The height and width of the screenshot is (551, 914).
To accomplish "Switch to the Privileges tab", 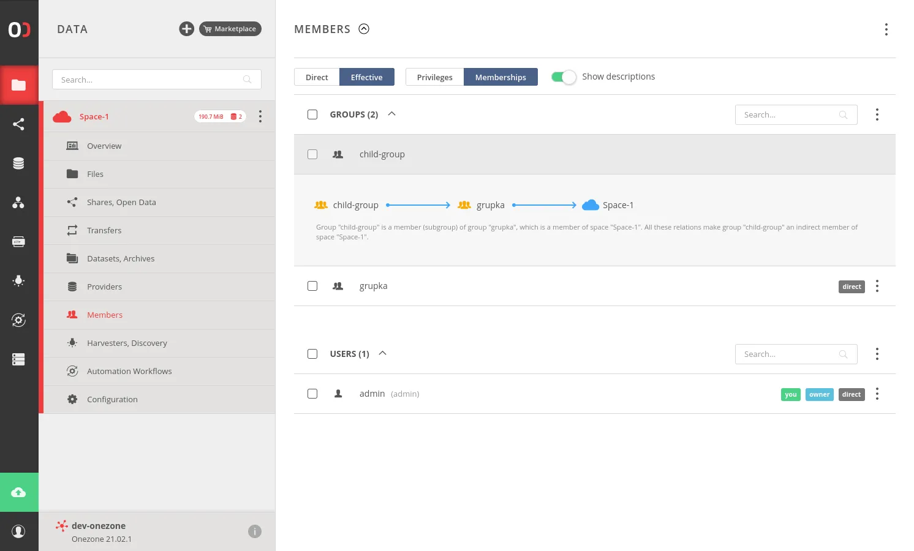I will coord(434,77).
